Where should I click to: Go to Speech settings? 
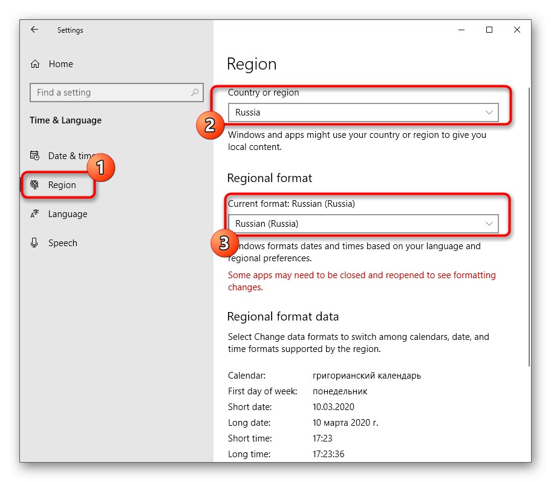[63, 243]
